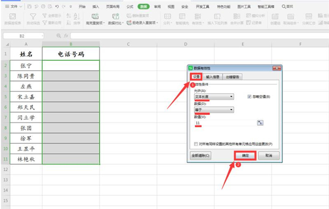This screenshot has width=329, height=209.
Task: Open the 允许 dropdown showing 文本长度
Action: pos(214,97)
